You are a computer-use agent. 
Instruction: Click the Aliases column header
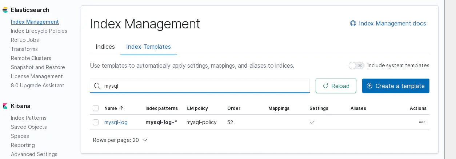(358, 108)
